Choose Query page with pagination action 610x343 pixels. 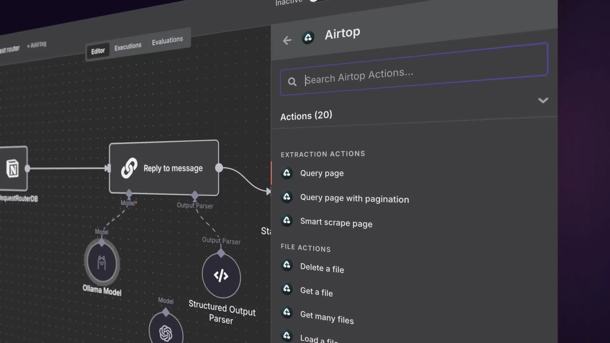pos(355,198)
